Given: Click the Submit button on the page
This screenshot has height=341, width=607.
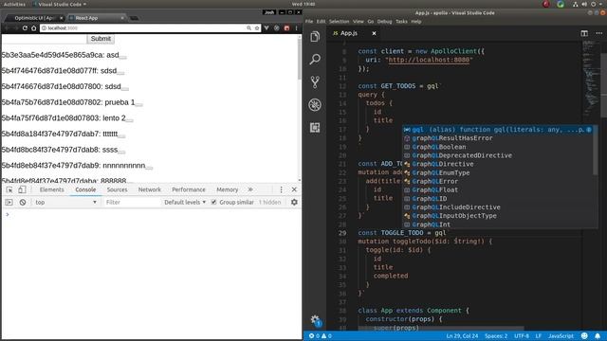Looking at the screenshot, I should [x=101, y=39].
